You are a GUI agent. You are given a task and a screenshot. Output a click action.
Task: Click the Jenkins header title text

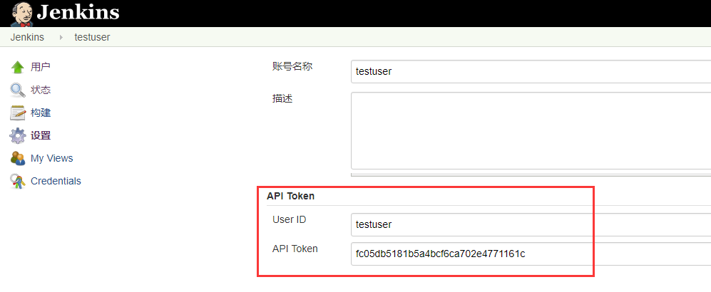point(78,13)
